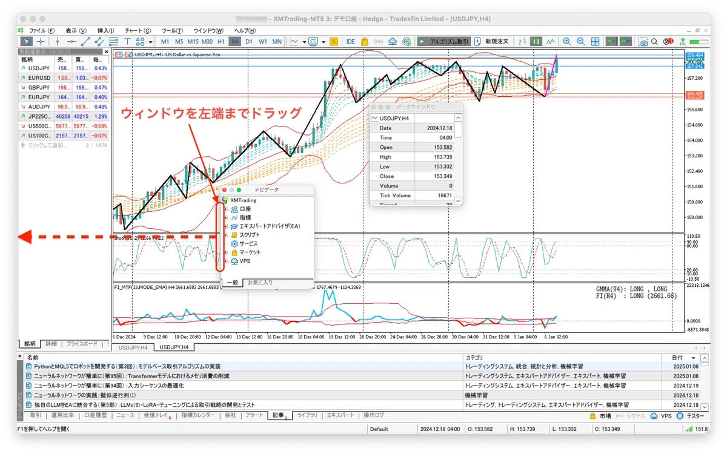Viewport: 727px width, 454px height.
Task: Select the M1 timeframe
Action: click(165, 42)
